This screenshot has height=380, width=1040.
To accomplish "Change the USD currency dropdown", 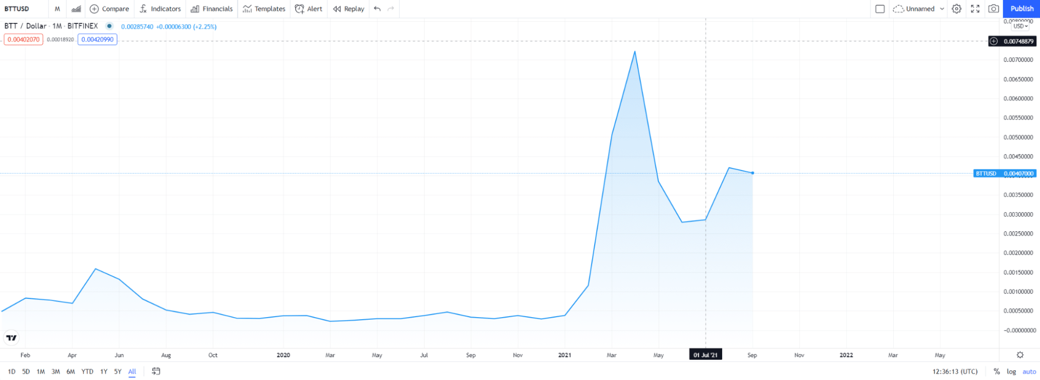I will point(1021,26).
